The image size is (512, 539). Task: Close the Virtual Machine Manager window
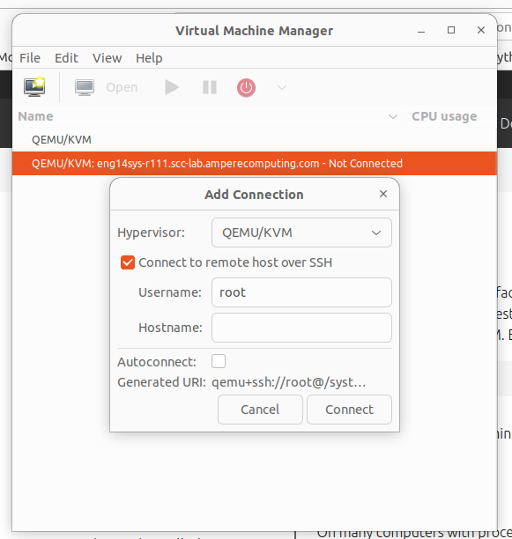click(481, 30)
